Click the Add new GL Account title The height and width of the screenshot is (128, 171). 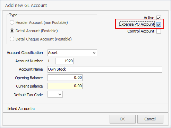pyautogui.click(x=26, y=6)
